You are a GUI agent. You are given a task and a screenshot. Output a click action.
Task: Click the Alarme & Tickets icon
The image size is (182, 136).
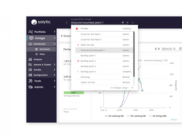point(30,64)
